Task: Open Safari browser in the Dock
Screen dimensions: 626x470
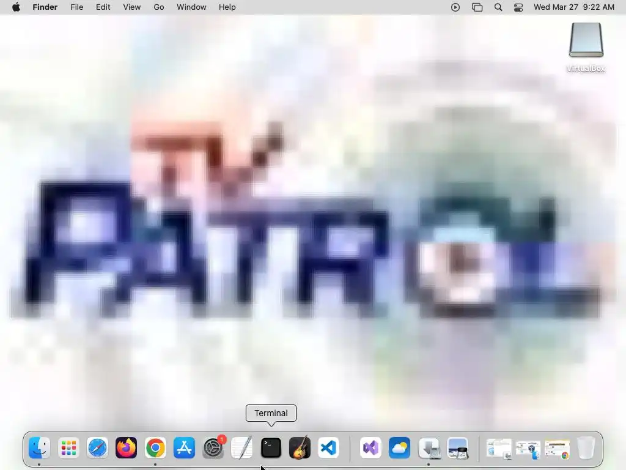Action: [x=97, y=447]
